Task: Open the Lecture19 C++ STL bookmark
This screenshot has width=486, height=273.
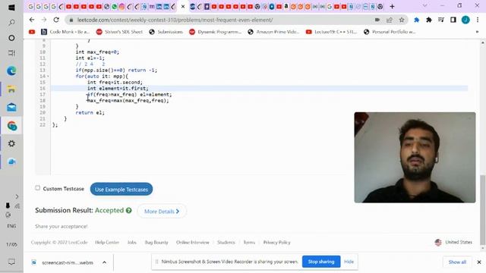Action: pos(331,32)
